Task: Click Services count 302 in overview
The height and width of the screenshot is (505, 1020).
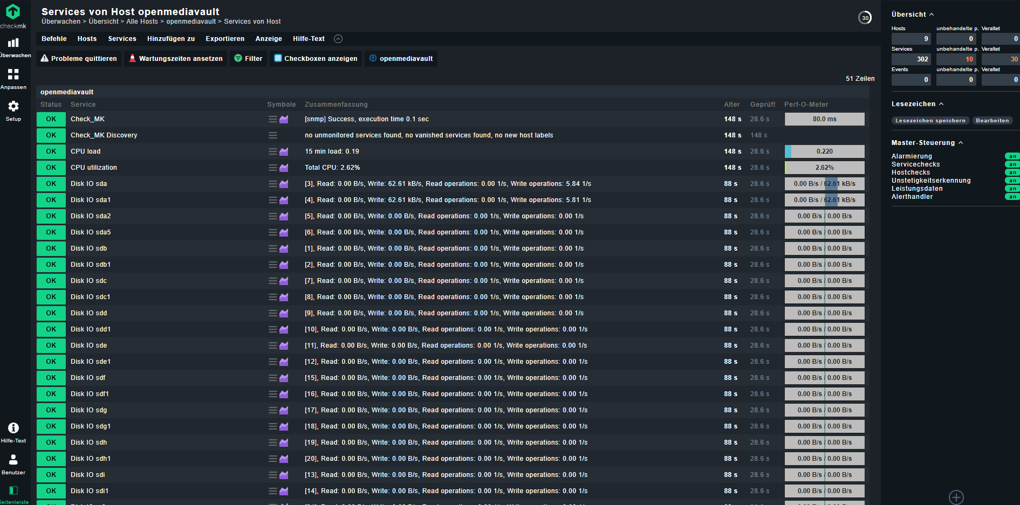Action: (911, 59)
